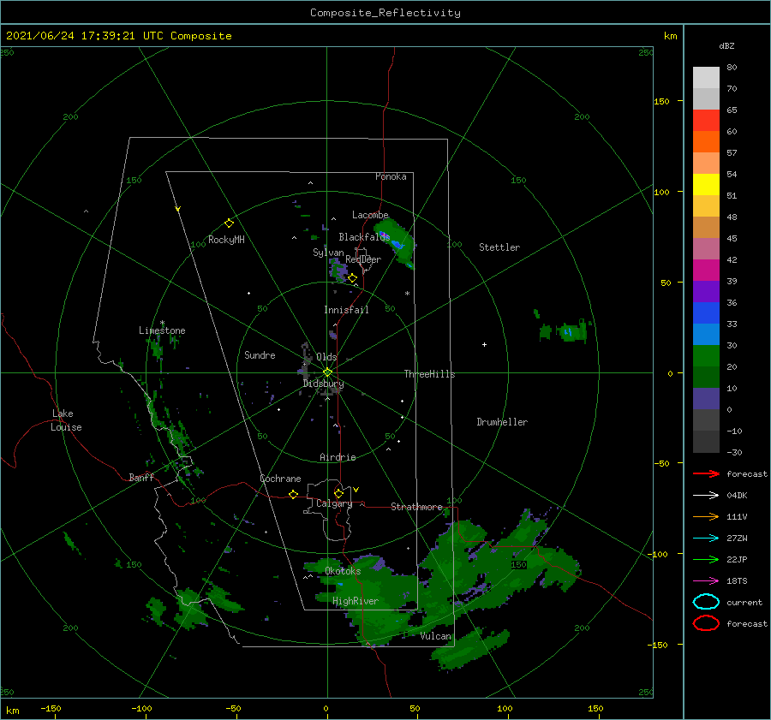Click the Didsbury city label
This screenshot has height=720, width=771.
point(323,384)
